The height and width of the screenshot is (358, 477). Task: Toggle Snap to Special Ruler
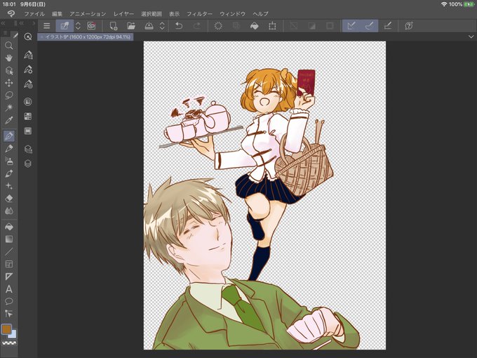[x=369, y=26]
